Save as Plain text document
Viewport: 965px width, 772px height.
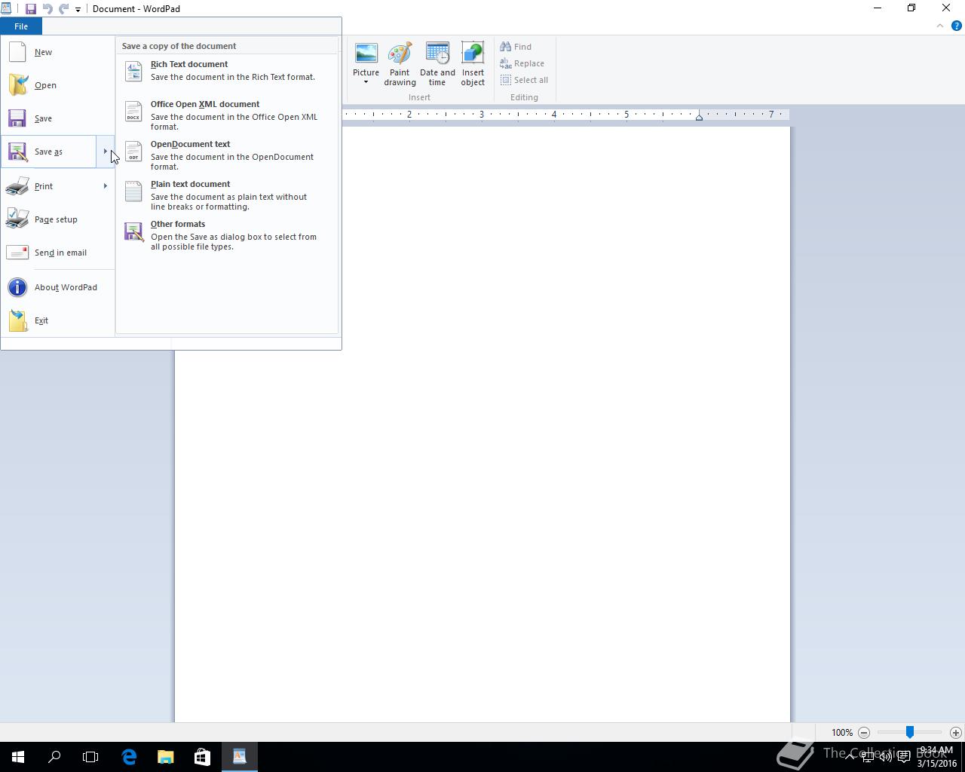227,195
